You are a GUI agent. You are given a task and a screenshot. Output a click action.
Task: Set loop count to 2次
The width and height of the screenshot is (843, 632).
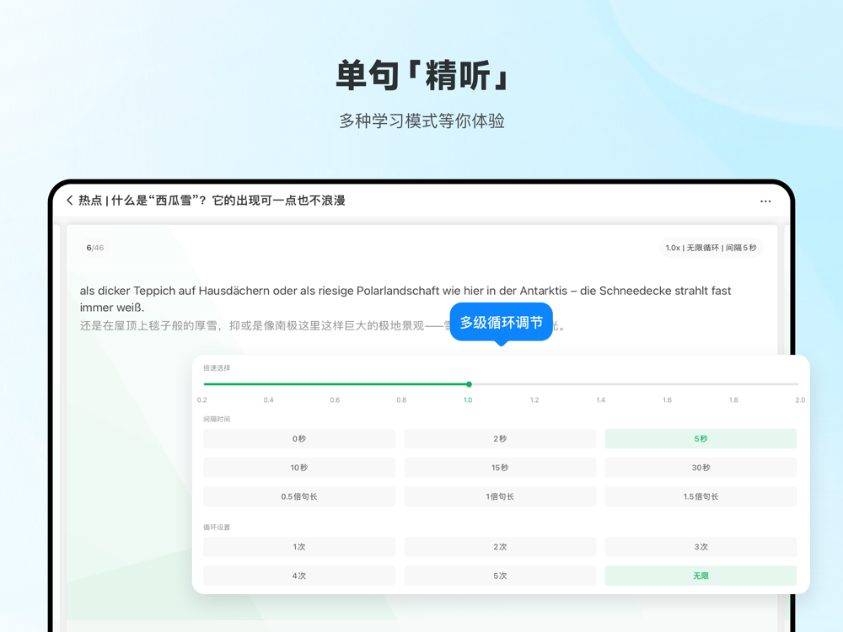pos(500,547)
